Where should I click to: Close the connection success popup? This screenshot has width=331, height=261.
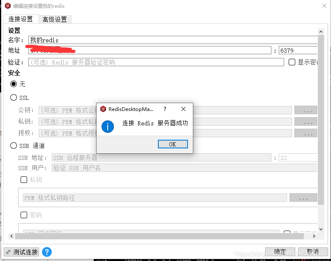183,109
